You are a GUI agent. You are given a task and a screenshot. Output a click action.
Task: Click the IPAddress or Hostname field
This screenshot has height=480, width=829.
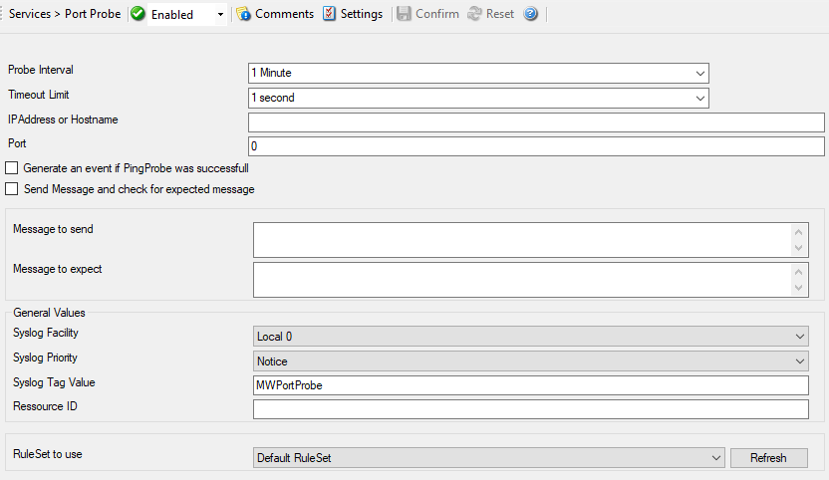[536, 121]
